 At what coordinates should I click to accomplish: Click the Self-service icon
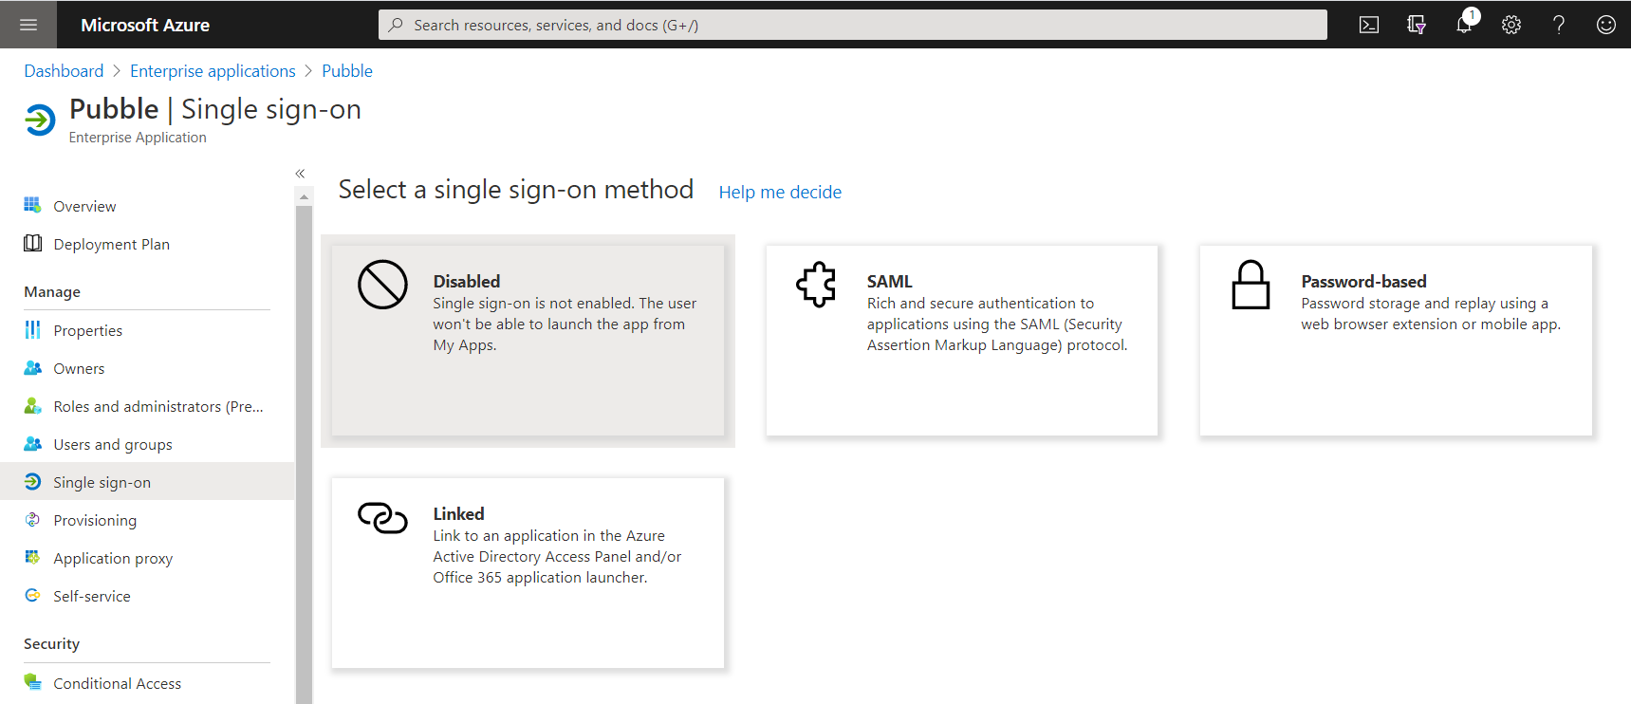(x=32, y=595)
